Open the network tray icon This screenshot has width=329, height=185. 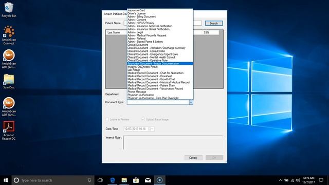(293, 180)
